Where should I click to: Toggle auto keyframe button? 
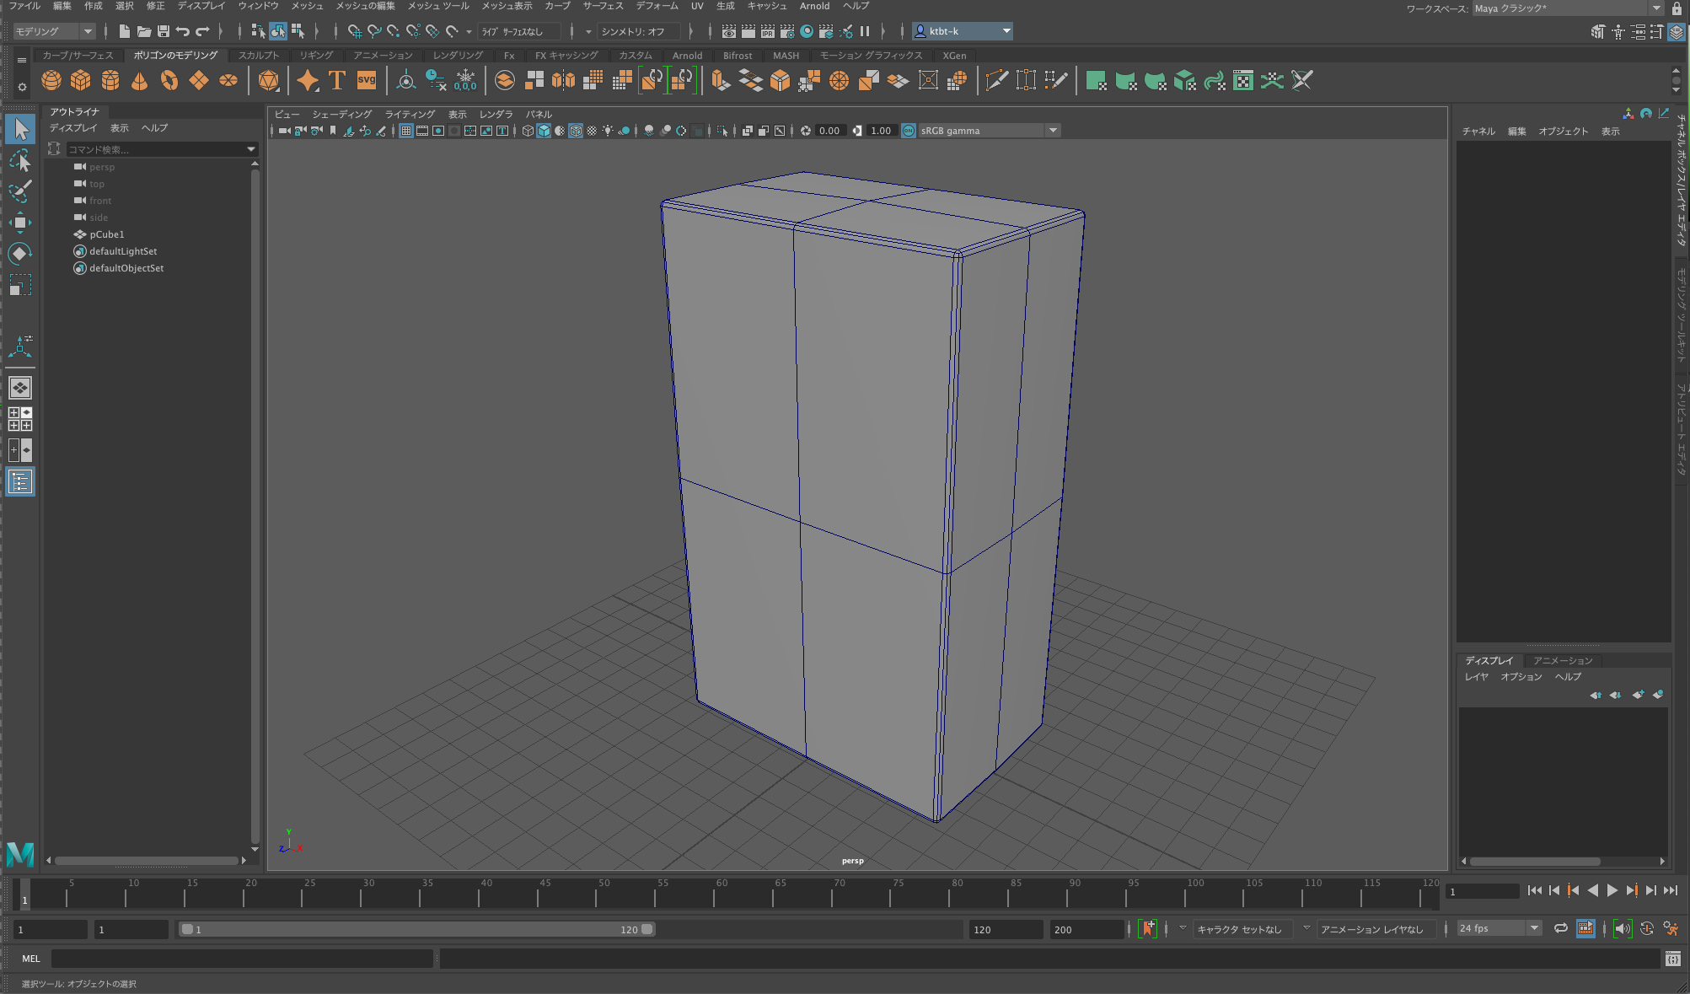coord(1147,928)
